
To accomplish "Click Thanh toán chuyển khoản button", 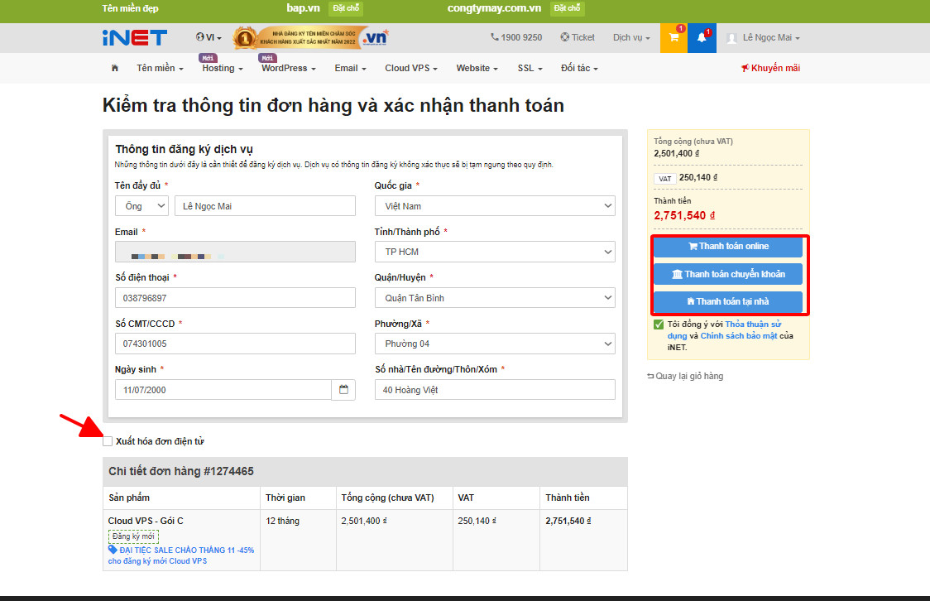I will pos(728,274).
